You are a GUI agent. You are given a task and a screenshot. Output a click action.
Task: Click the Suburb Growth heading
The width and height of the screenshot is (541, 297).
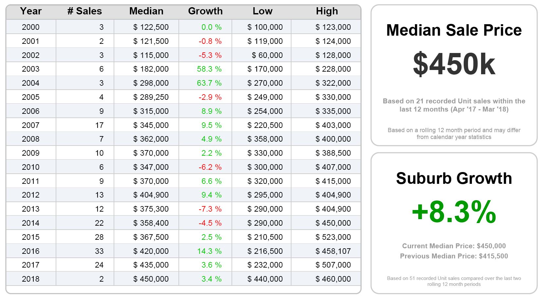click(x=454, y=179)
